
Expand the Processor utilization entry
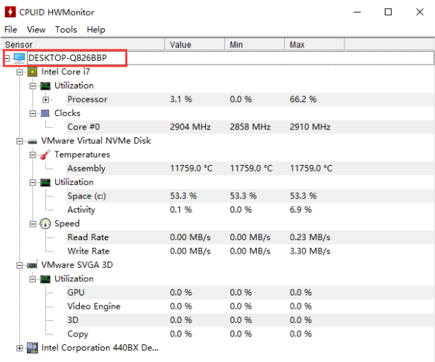[x=46, y=99]
